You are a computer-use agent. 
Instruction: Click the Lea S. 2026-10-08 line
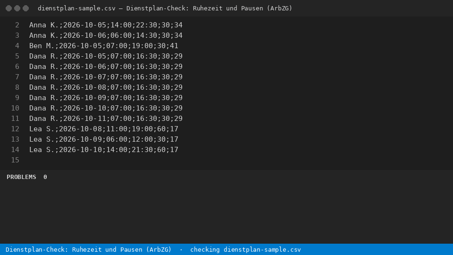tap(104, 129)
